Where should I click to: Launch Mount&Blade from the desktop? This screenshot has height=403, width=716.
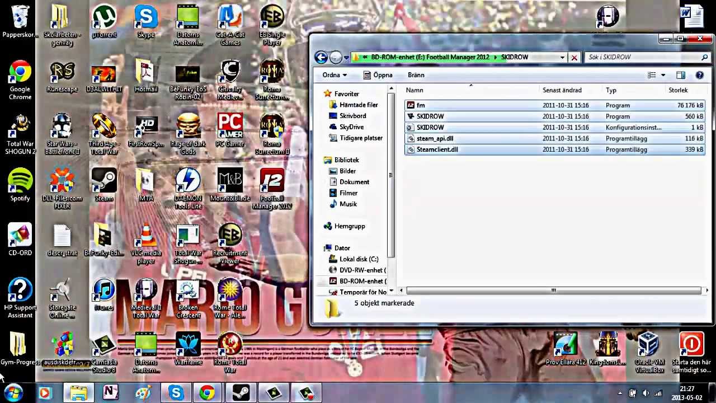coord(230,185)
